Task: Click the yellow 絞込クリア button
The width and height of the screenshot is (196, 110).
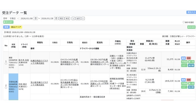Action: click(16, 27)
